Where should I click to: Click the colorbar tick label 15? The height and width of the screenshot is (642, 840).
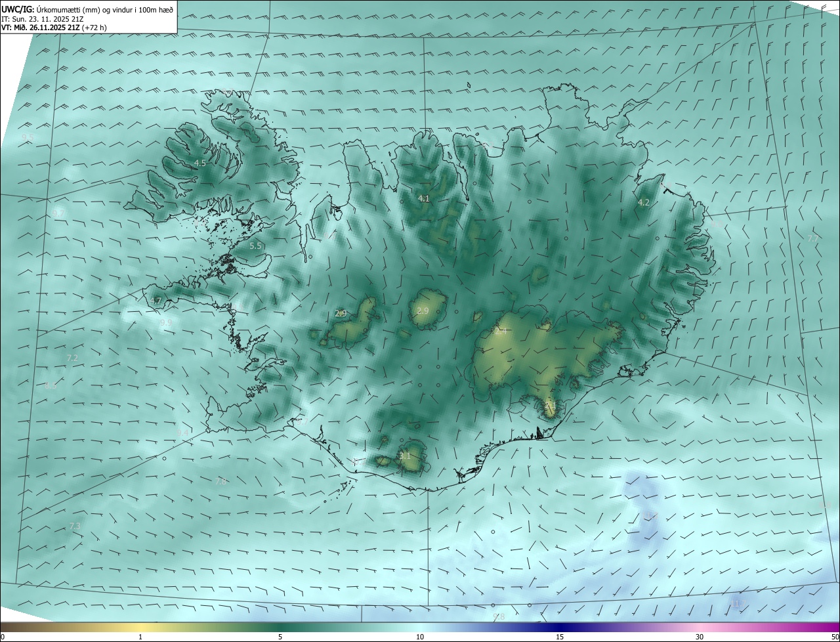pyautogui.click(x=560, y=637)
